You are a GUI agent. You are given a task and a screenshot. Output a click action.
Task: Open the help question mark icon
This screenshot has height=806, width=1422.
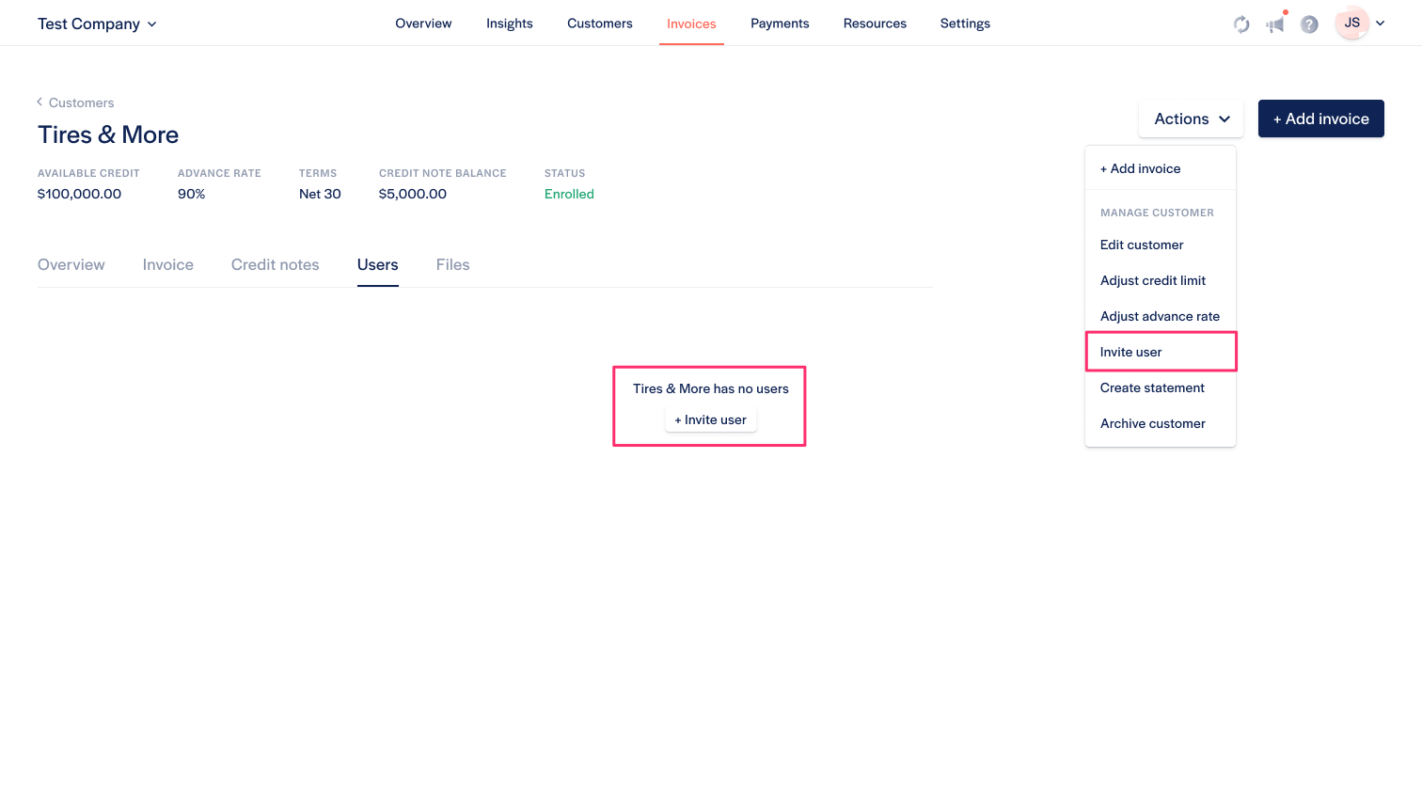point(1309,24)
